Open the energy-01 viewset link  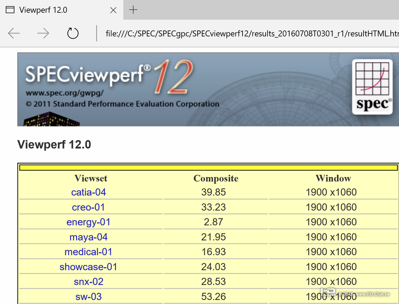(88, 222)
